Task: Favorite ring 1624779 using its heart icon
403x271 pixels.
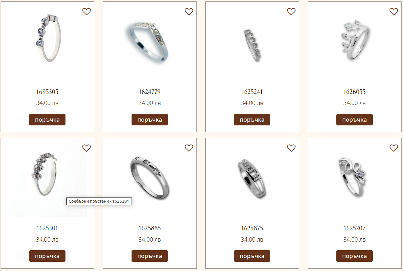Action: pyautogui.click(x=189, y=12)
